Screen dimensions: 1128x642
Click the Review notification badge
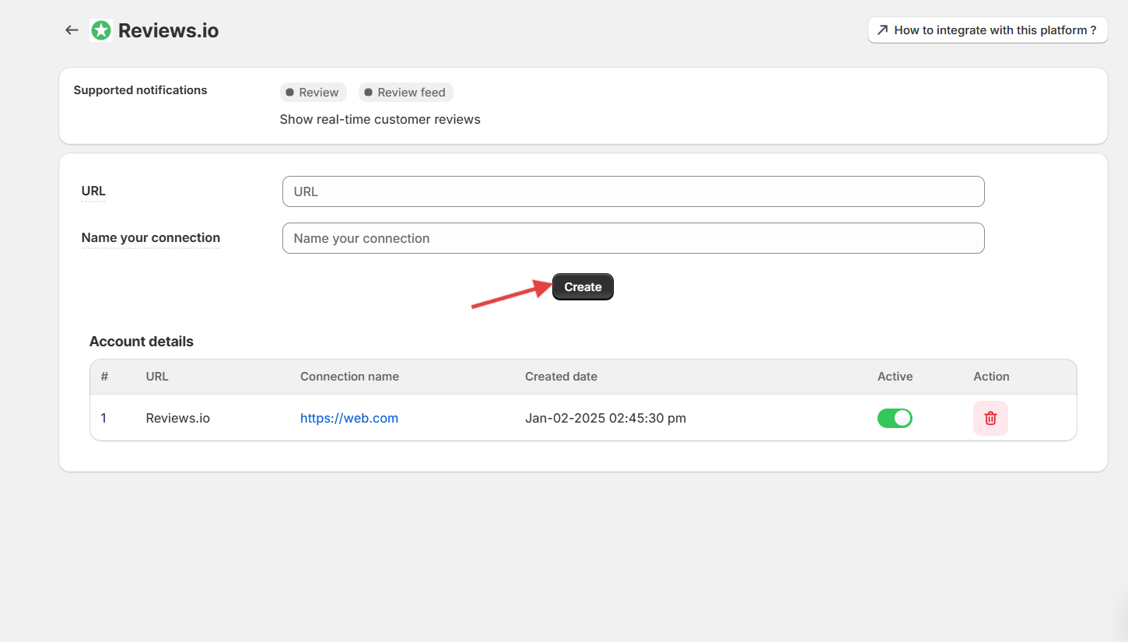(313, 92)
